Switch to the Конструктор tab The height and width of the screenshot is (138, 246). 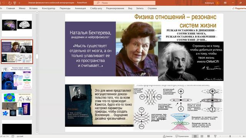point(49,8)
